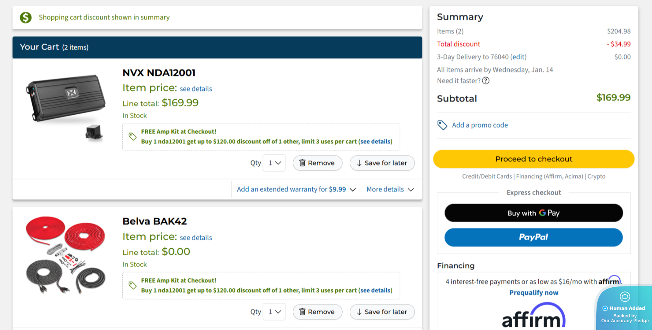Pay using the Buy with G Pay button

533,213
